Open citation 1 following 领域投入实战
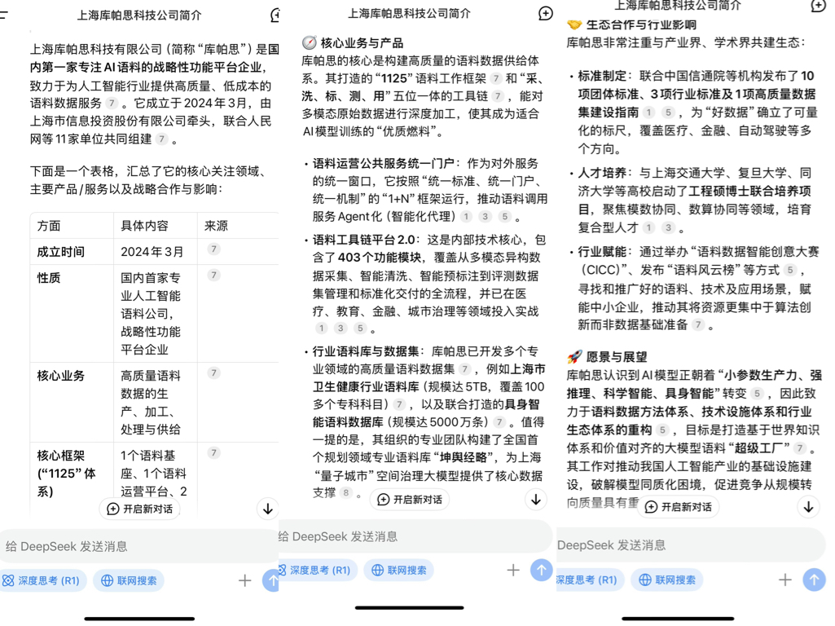The image size is (835, 626). [x=321, y=328]
